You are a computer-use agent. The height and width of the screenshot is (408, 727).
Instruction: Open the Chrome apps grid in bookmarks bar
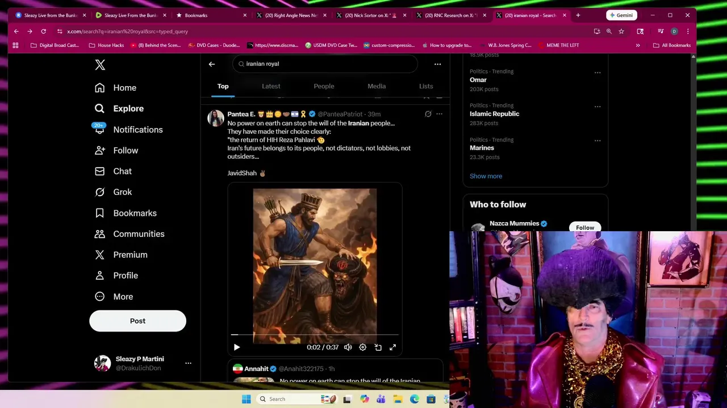pos(15,45)
